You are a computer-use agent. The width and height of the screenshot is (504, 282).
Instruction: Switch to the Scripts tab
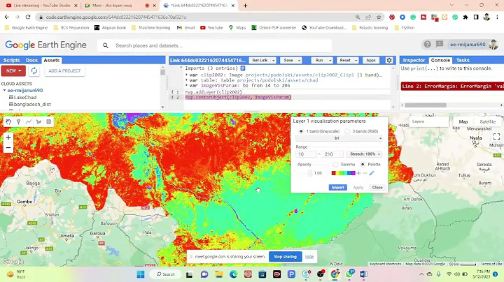(x=12, y=60)
